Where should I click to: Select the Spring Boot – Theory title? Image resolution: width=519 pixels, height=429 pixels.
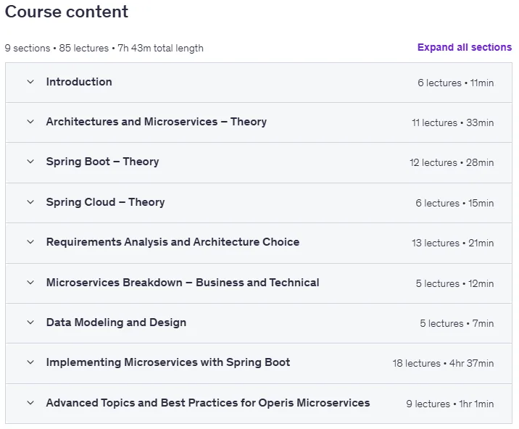[x=103, y=162]
